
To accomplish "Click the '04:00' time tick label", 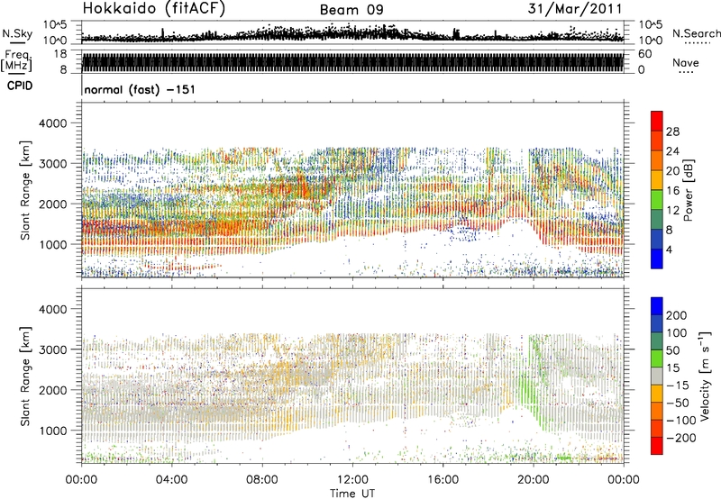I will pyautogui.click(x=172, y=480).
